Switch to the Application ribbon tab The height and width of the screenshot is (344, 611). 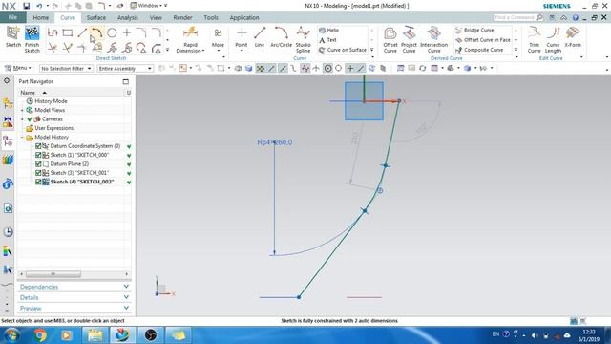pos(244,17)
